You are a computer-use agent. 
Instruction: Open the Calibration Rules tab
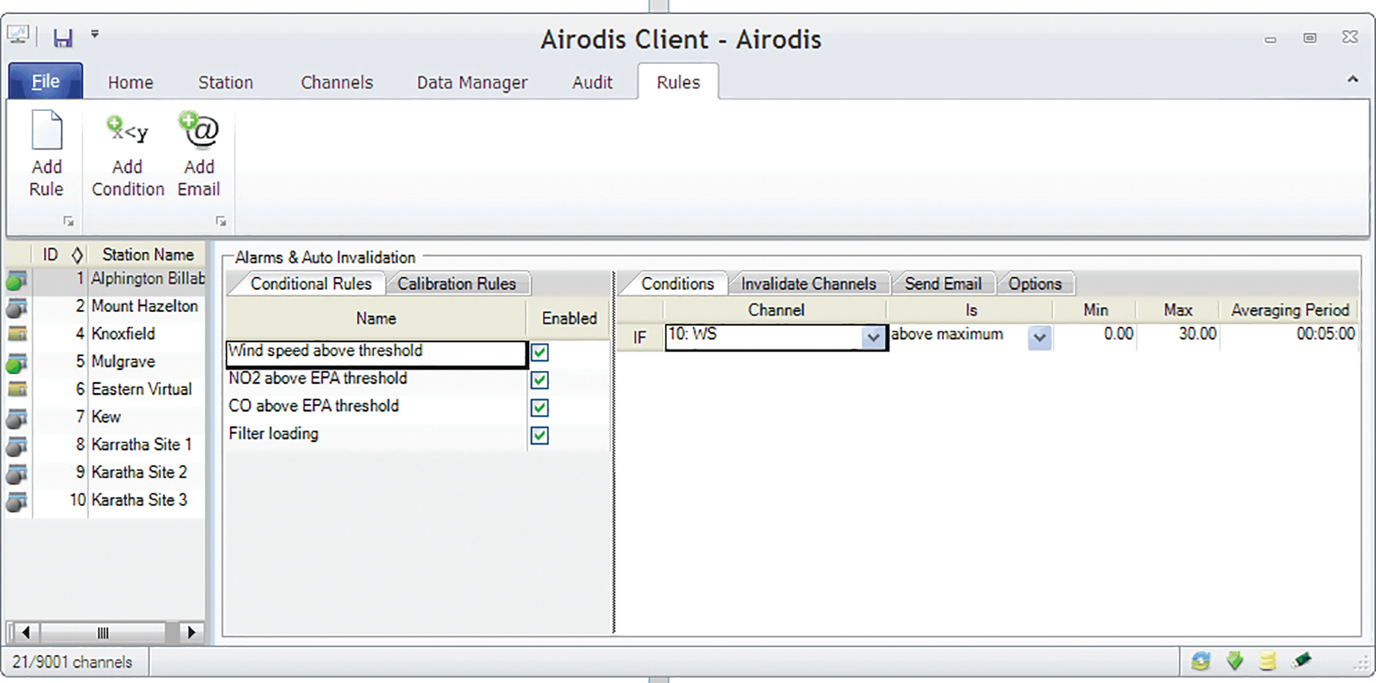[x=457, y=284]
